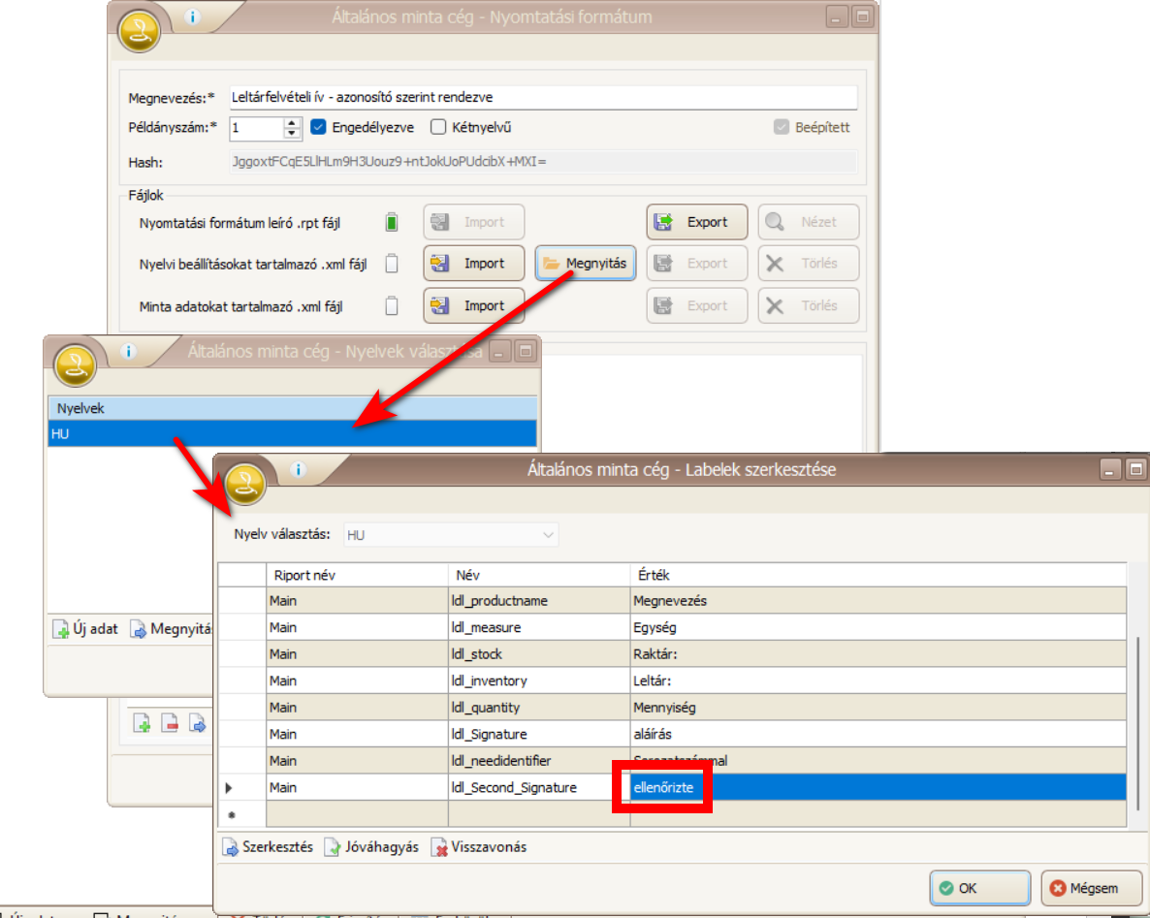Click the info icon in the Nyomtatási formátum title bar
The image size is (1150, 918).
tap(191, 17)
